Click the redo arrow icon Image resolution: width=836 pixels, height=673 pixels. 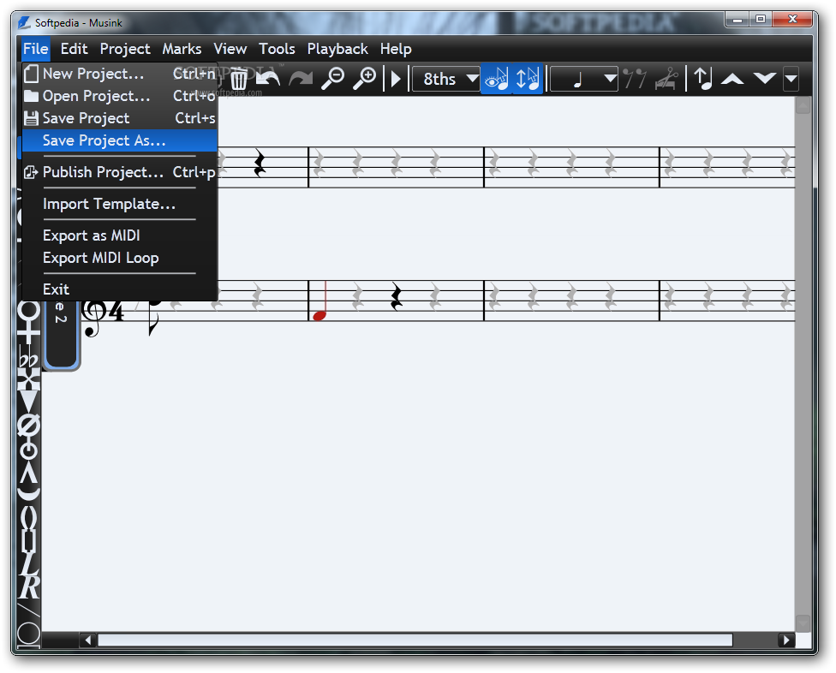pos(301,79)
